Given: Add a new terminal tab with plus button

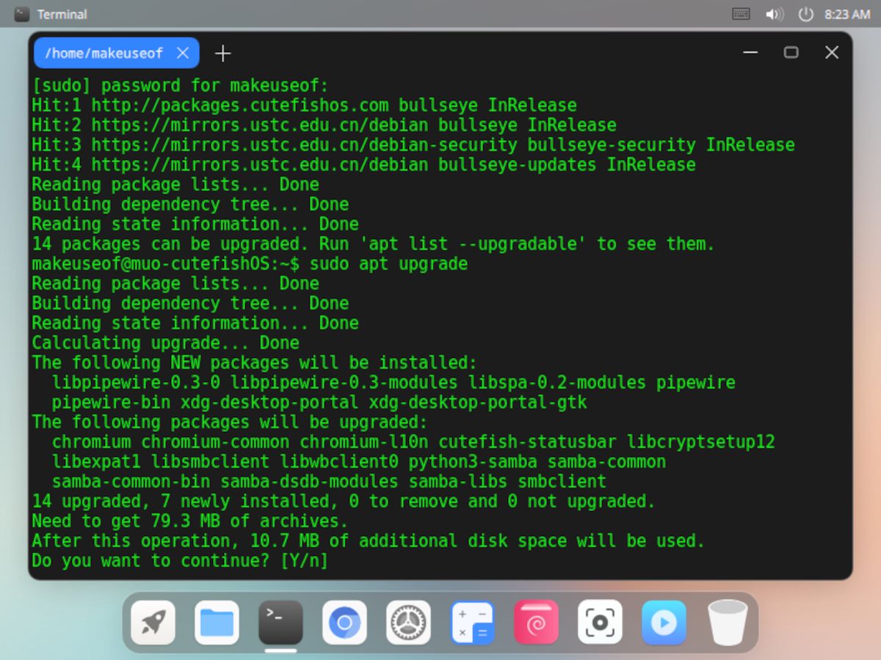Looking at the screenshot, I should [x=222, y=53].
